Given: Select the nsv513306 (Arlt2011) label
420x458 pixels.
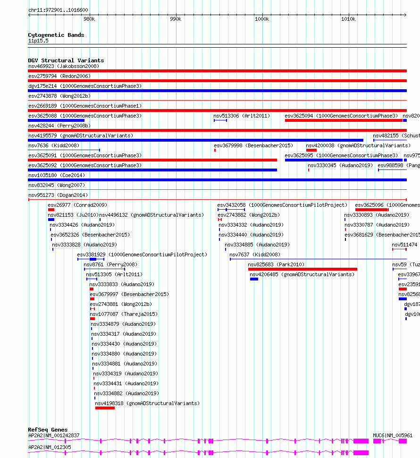Looking at the screenshot, I should [242, 116].
